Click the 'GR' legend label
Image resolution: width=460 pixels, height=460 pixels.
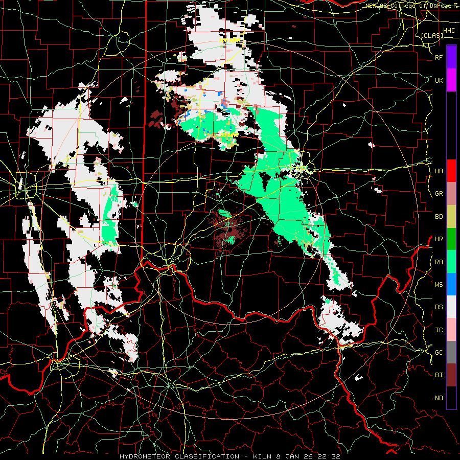click(439, 194)
